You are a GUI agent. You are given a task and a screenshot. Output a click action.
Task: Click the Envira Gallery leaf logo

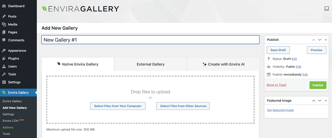tap(44, 9)
